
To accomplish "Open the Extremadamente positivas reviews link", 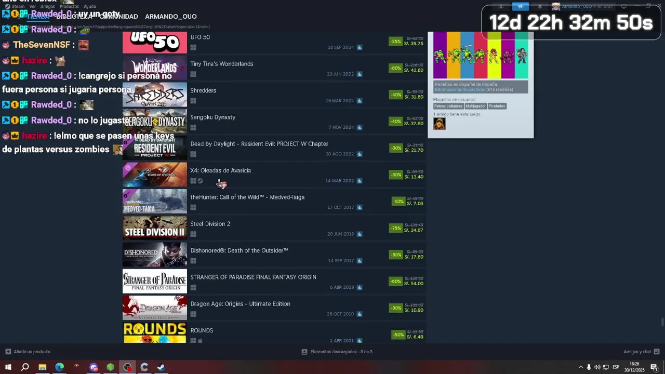I will 459,90.
